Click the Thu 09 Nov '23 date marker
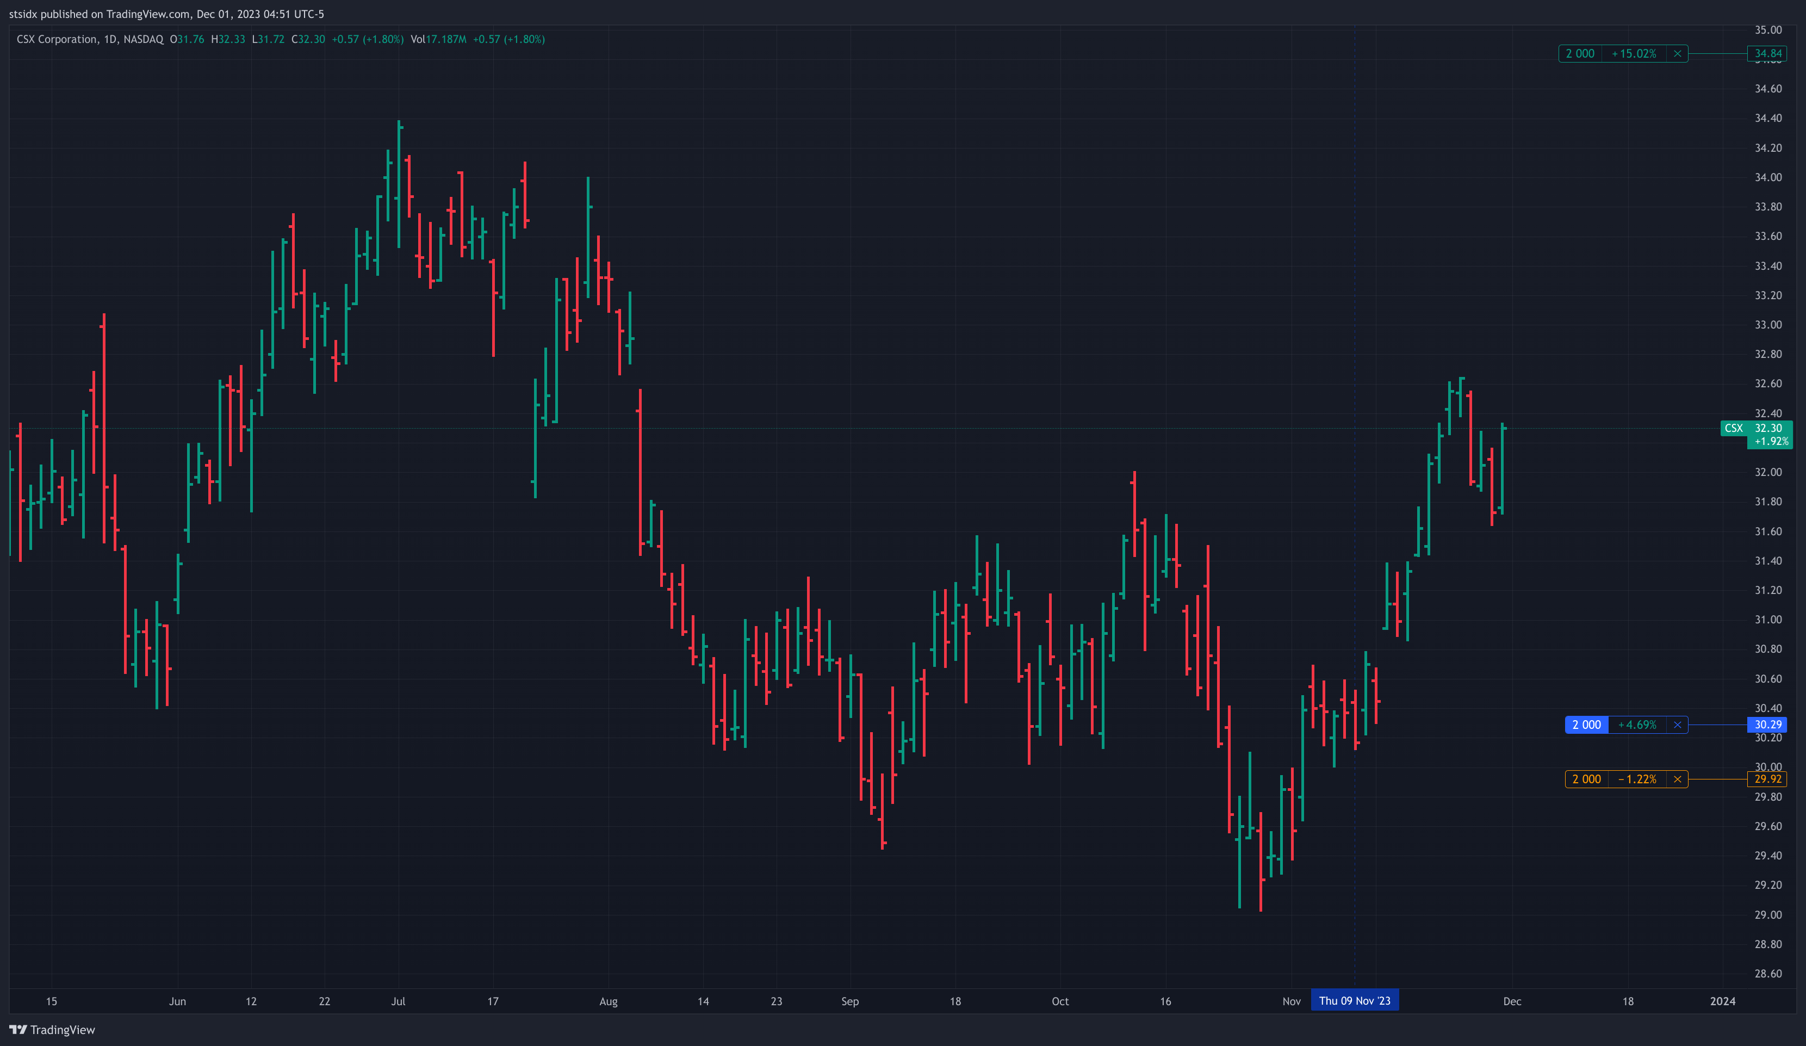The width and height of the screenshot is (1806, 1046). coord(1354,1001)
